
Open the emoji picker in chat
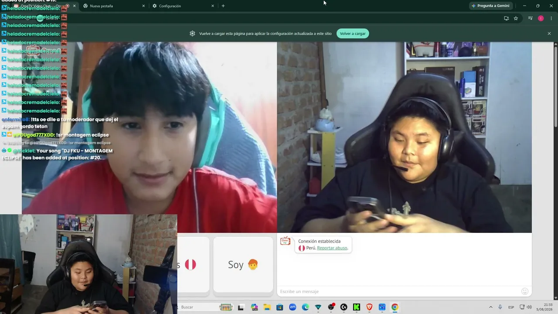[x=525, y=291]
